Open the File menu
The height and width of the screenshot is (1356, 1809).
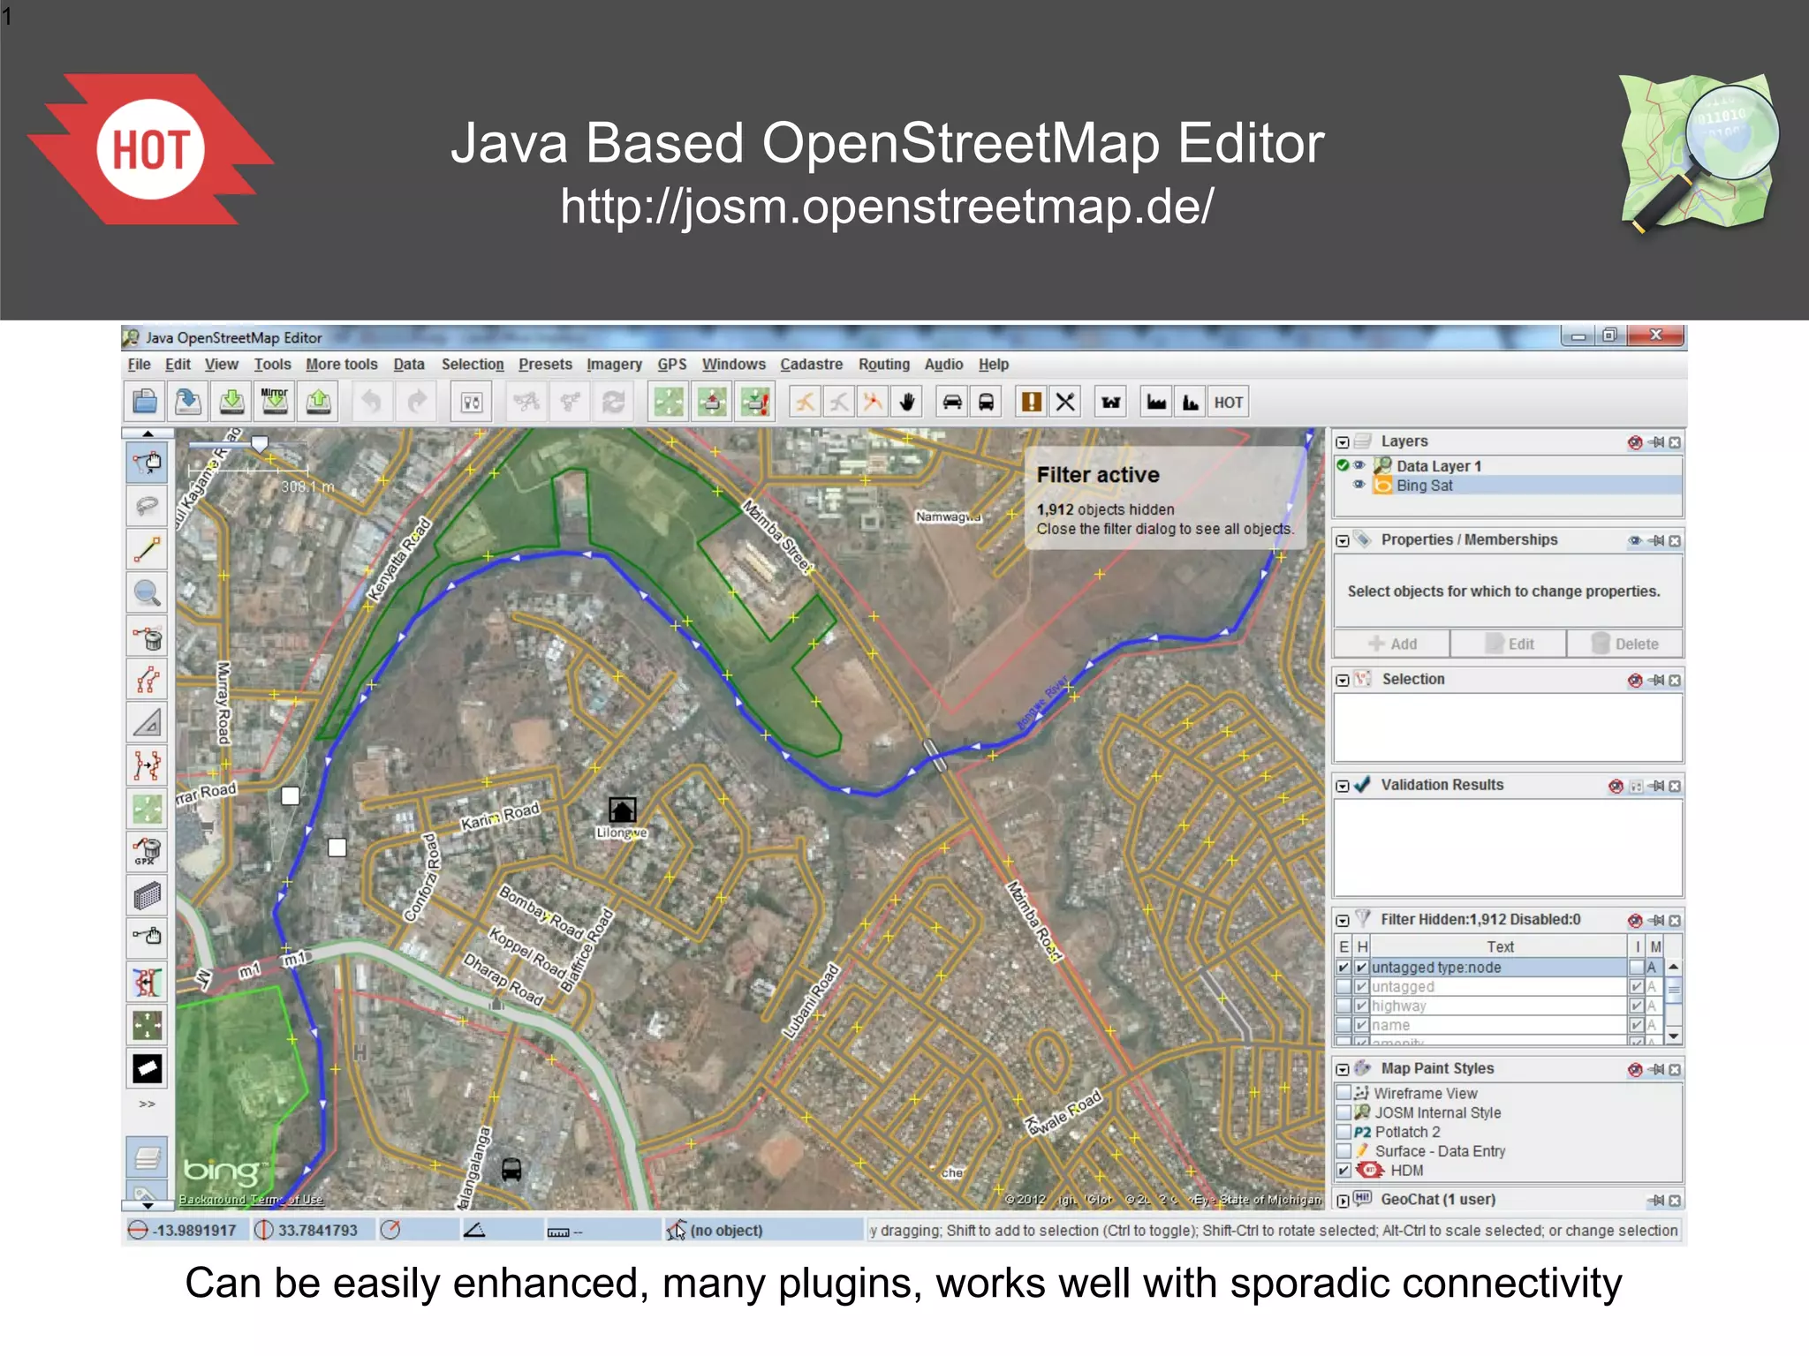pos(139,365)
